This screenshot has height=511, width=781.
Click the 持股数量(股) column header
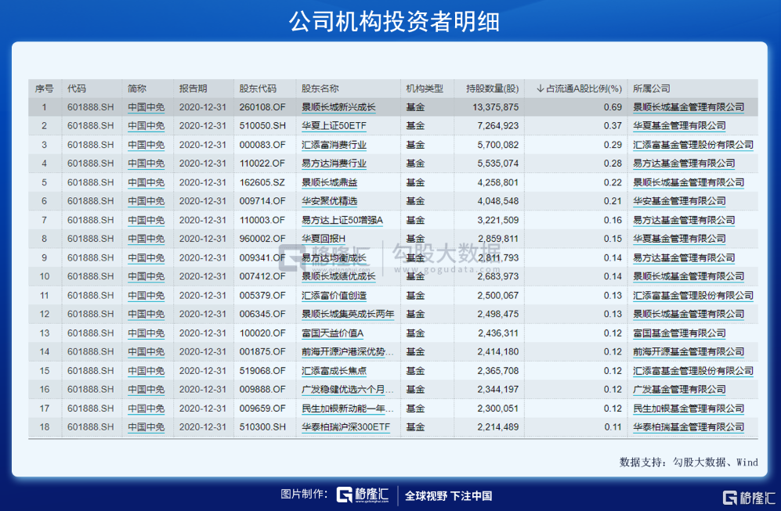[492, 88]
